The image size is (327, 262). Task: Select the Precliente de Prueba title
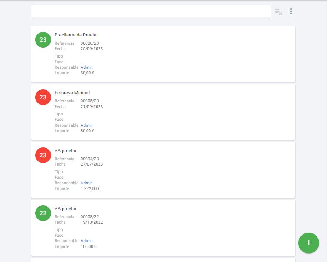coord(76,35)
